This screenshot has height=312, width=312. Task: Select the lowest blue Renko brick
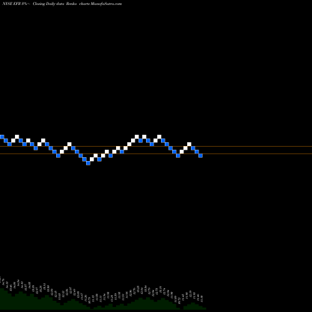tap(88, 163)
